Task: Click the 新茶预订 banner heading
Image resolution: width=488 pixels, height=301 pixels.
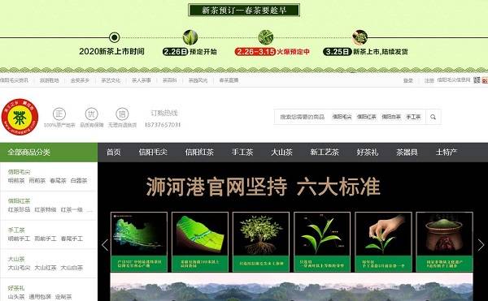Action: pos(244,11)
